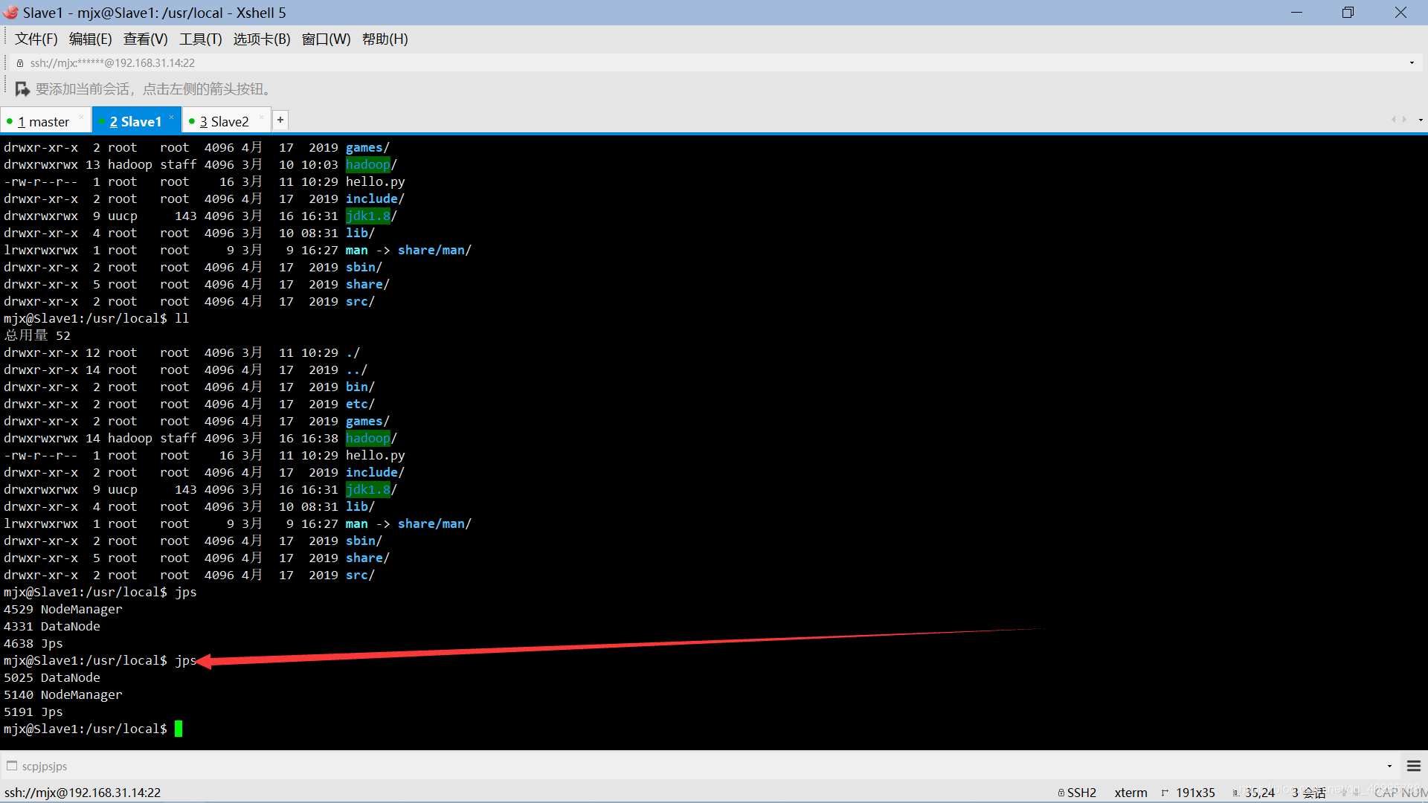This screenshot has height=803, width=1428.
Task: Open the 工具(T) menu
Action: pos(200,39)
